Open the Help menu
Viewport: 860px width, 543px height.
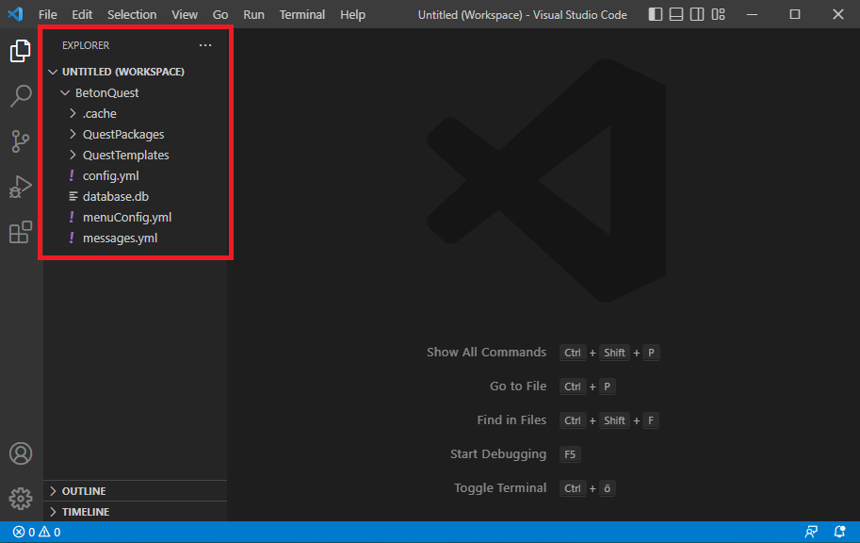point(352,14)
